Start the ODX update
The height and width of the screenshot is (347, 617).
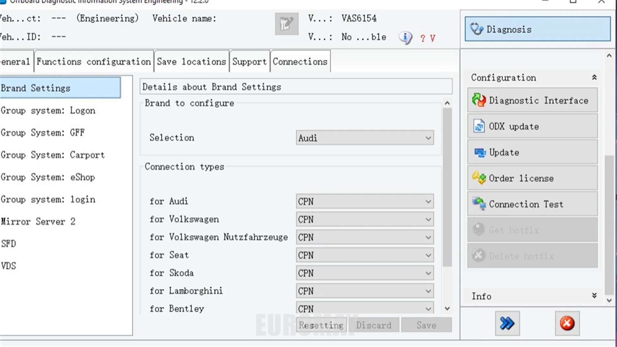coord(532,126)
